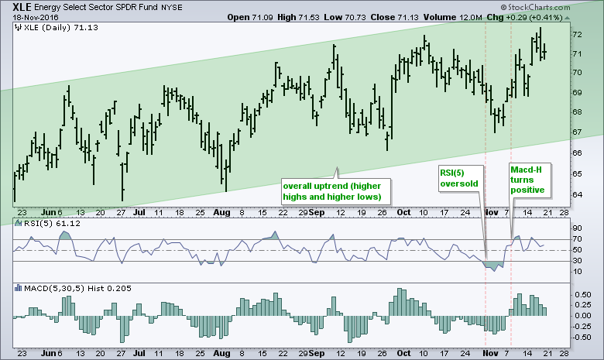Viewport: 604px width, 360px height.
Task: Click the 'Macd-H turns positive' annotation box
Action: tap(529, 180)
